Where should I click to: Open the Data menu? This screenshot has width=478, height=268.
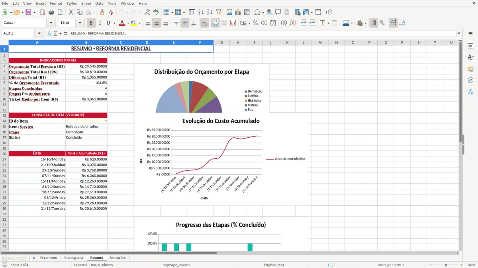99,3
